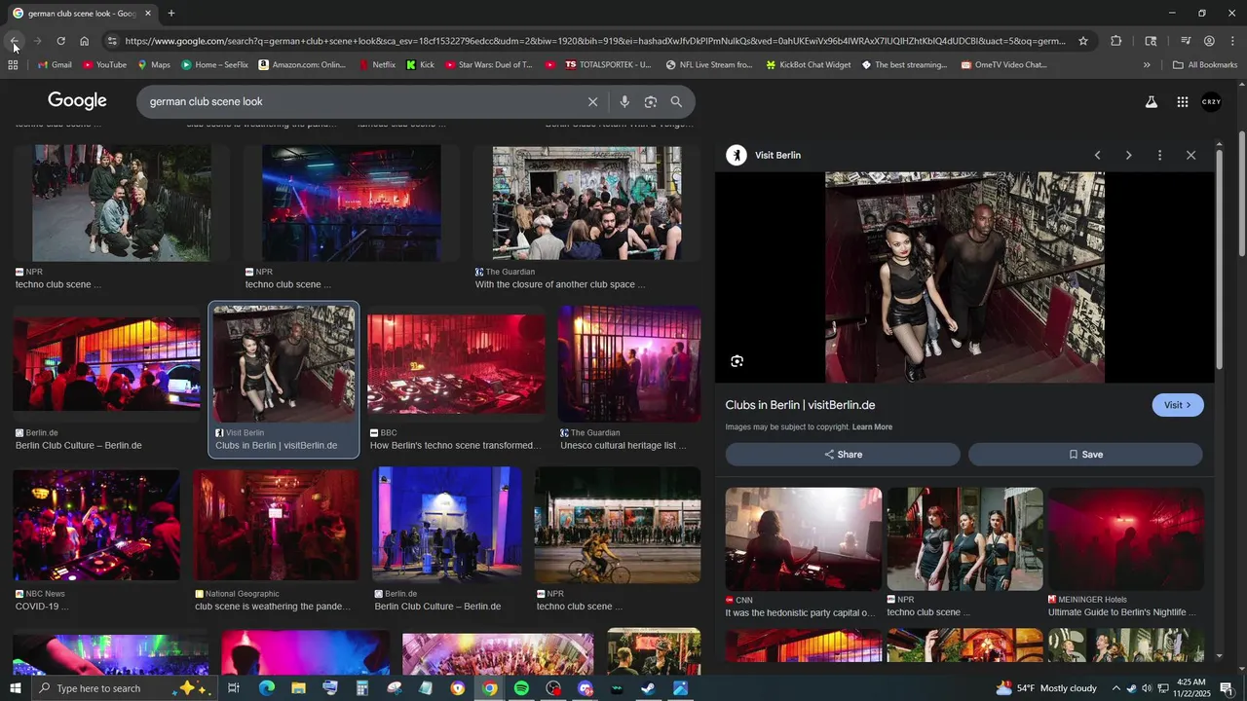
Task: Expand the hidden bookmarks overflow chevron
Action: click(1147, 65)
